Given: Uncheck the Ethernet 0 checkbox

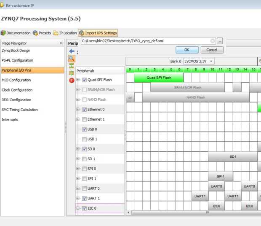Looking at the screenshot, I should 84,110.
